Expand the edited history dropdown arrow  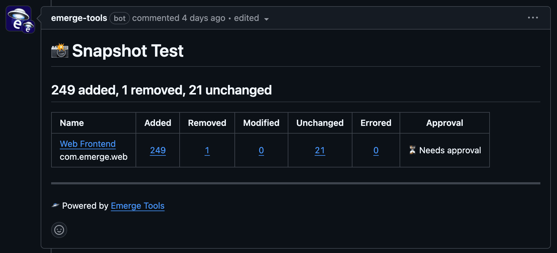[266, 19]
